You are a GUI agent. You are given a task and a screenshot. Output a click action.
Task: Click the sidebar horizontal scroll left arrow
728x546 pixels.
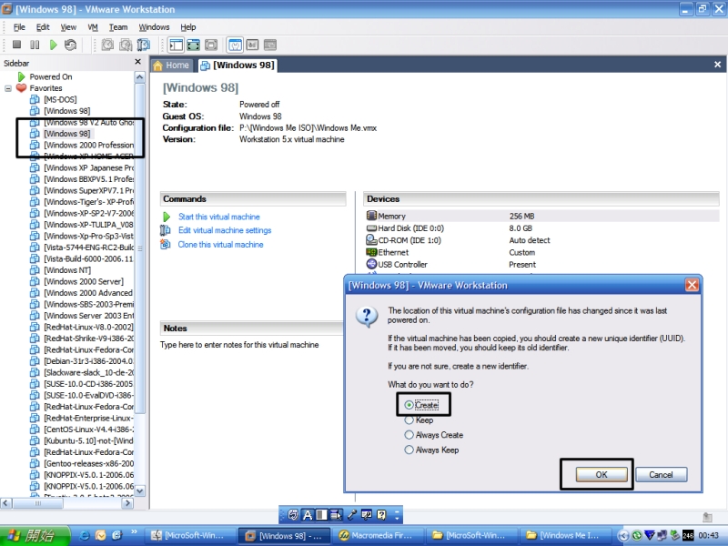pyautogui.click(x=6, y=503)
